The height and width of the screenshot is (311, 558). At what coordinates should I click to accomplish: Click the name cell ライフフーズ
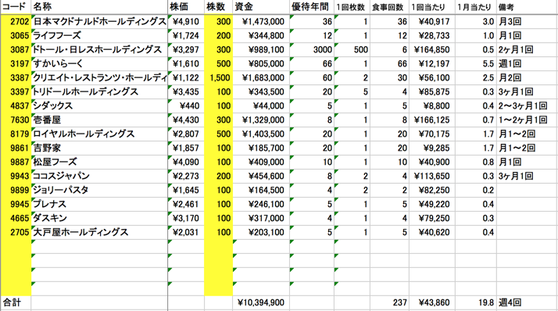(99, 36)
